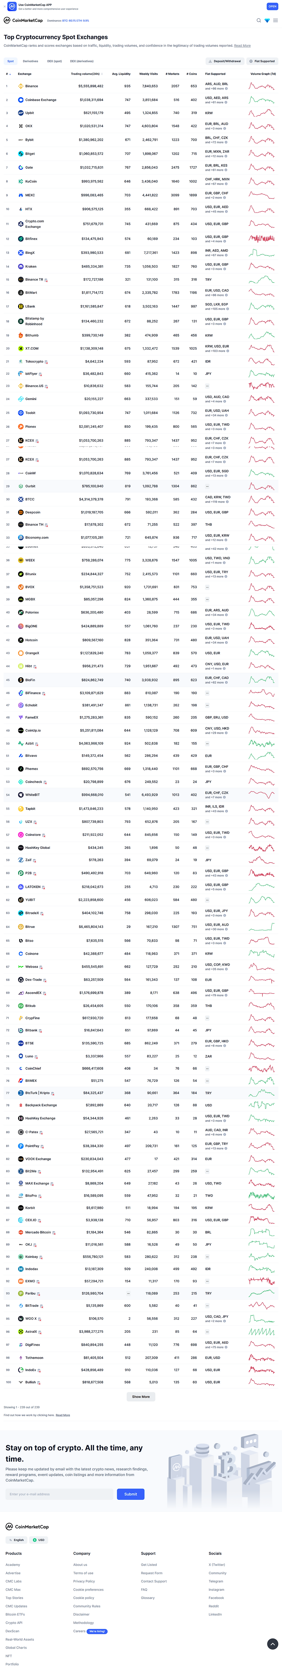This screenshot has height=1667, width=282.
Task: Click the Bitget exchange logo
Action: [x=21, y=154]
